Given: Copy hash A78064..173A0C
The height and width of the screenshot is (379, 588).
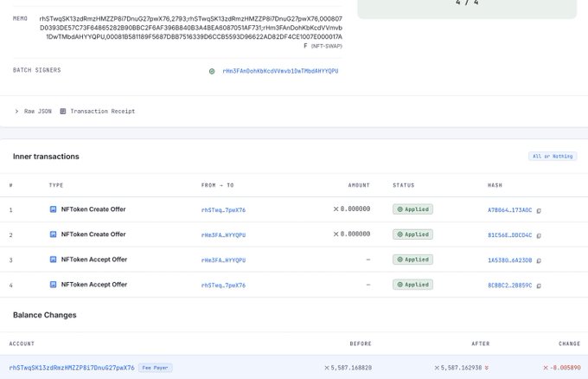Looking at the screenshot, I should tap(539, 211).
